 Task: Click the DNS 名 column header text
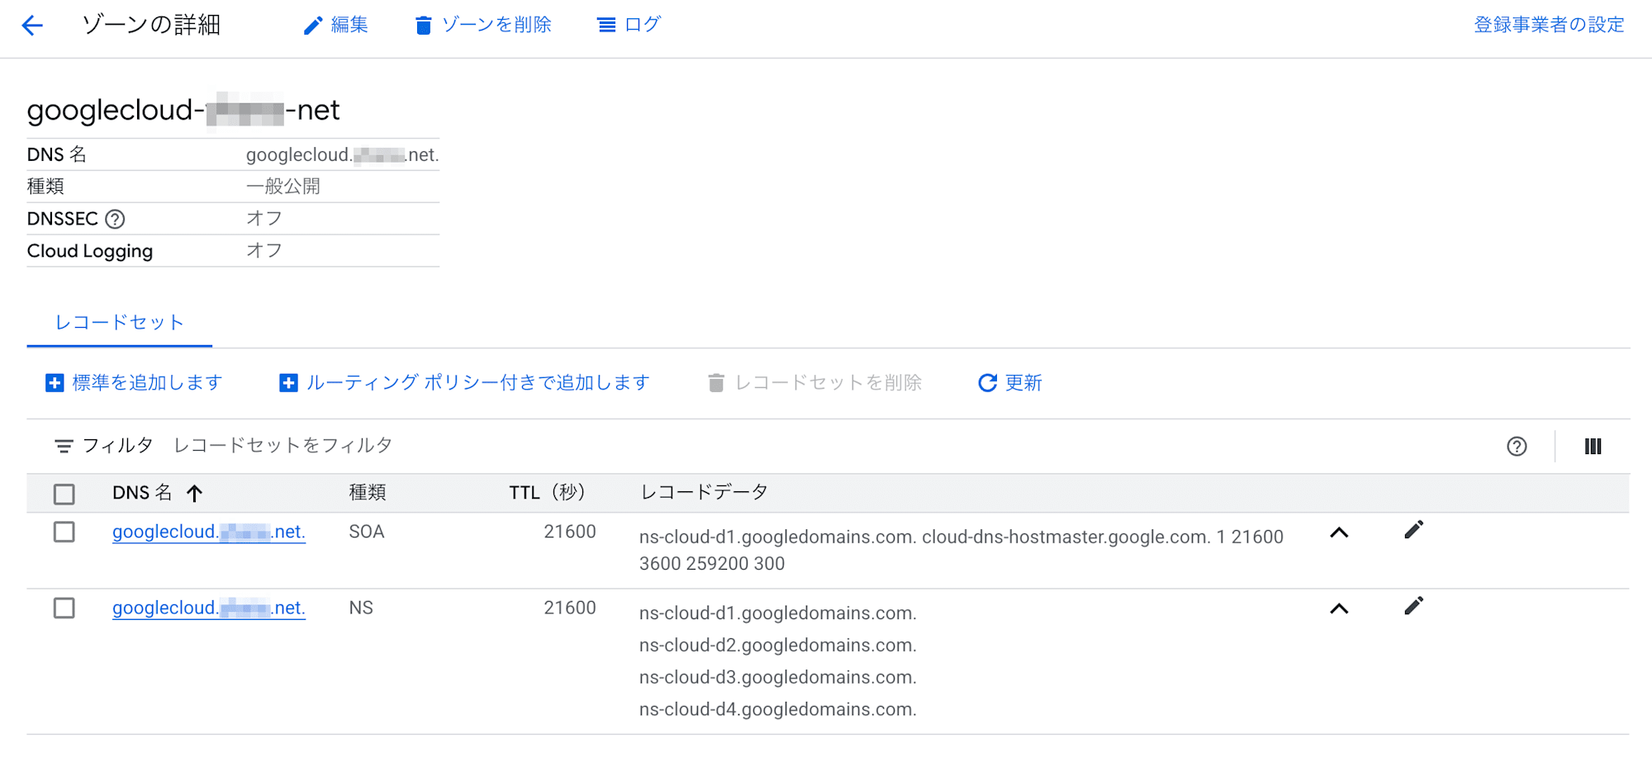click(x=142, y=493)
